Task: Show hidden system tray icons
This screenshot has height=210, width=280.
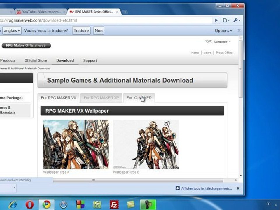Action: (x=276, y=205)
